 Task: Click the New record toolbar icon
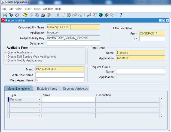coord(5,15)
